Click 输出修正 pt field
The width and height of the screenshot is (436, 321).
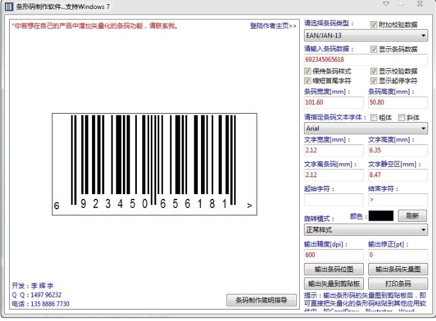click(x=398, y=255)
